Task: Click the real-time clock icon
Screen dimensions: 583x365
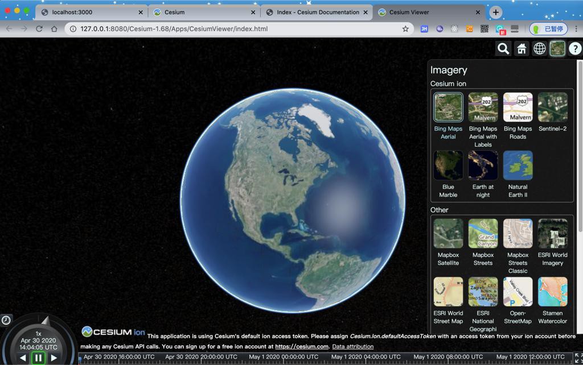Action: [6, 320]
